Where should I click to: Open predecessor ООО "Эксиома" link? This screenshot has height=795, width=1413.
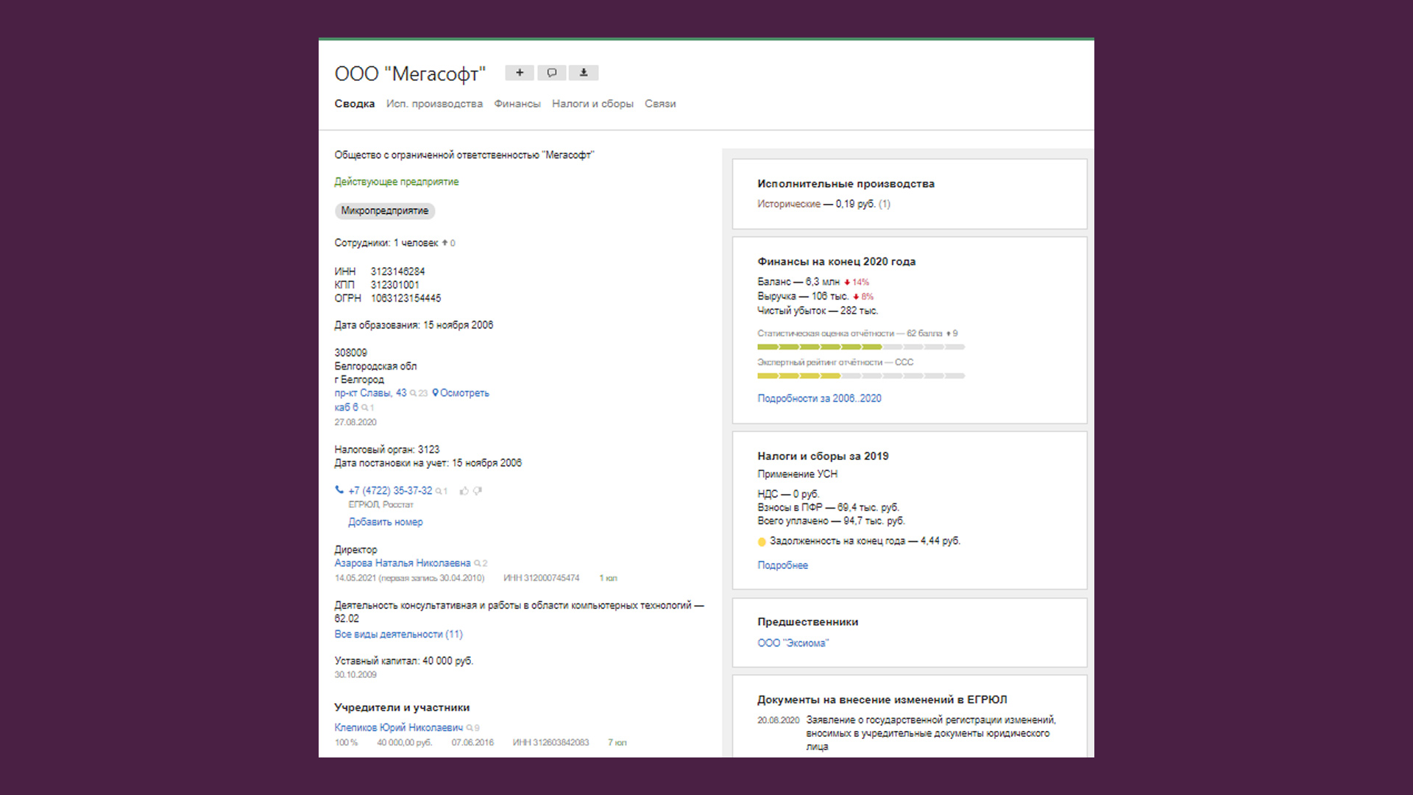coord(793,643)
